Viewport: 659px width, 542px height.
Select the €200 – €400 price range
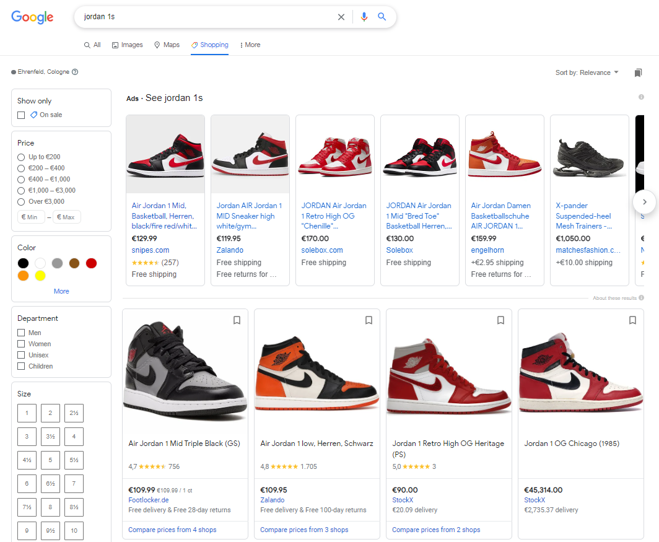coord(21,168)
